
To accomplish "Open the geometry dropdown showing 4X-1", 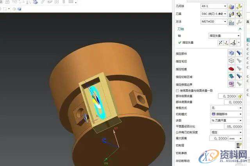I will (x=213, y=7).
